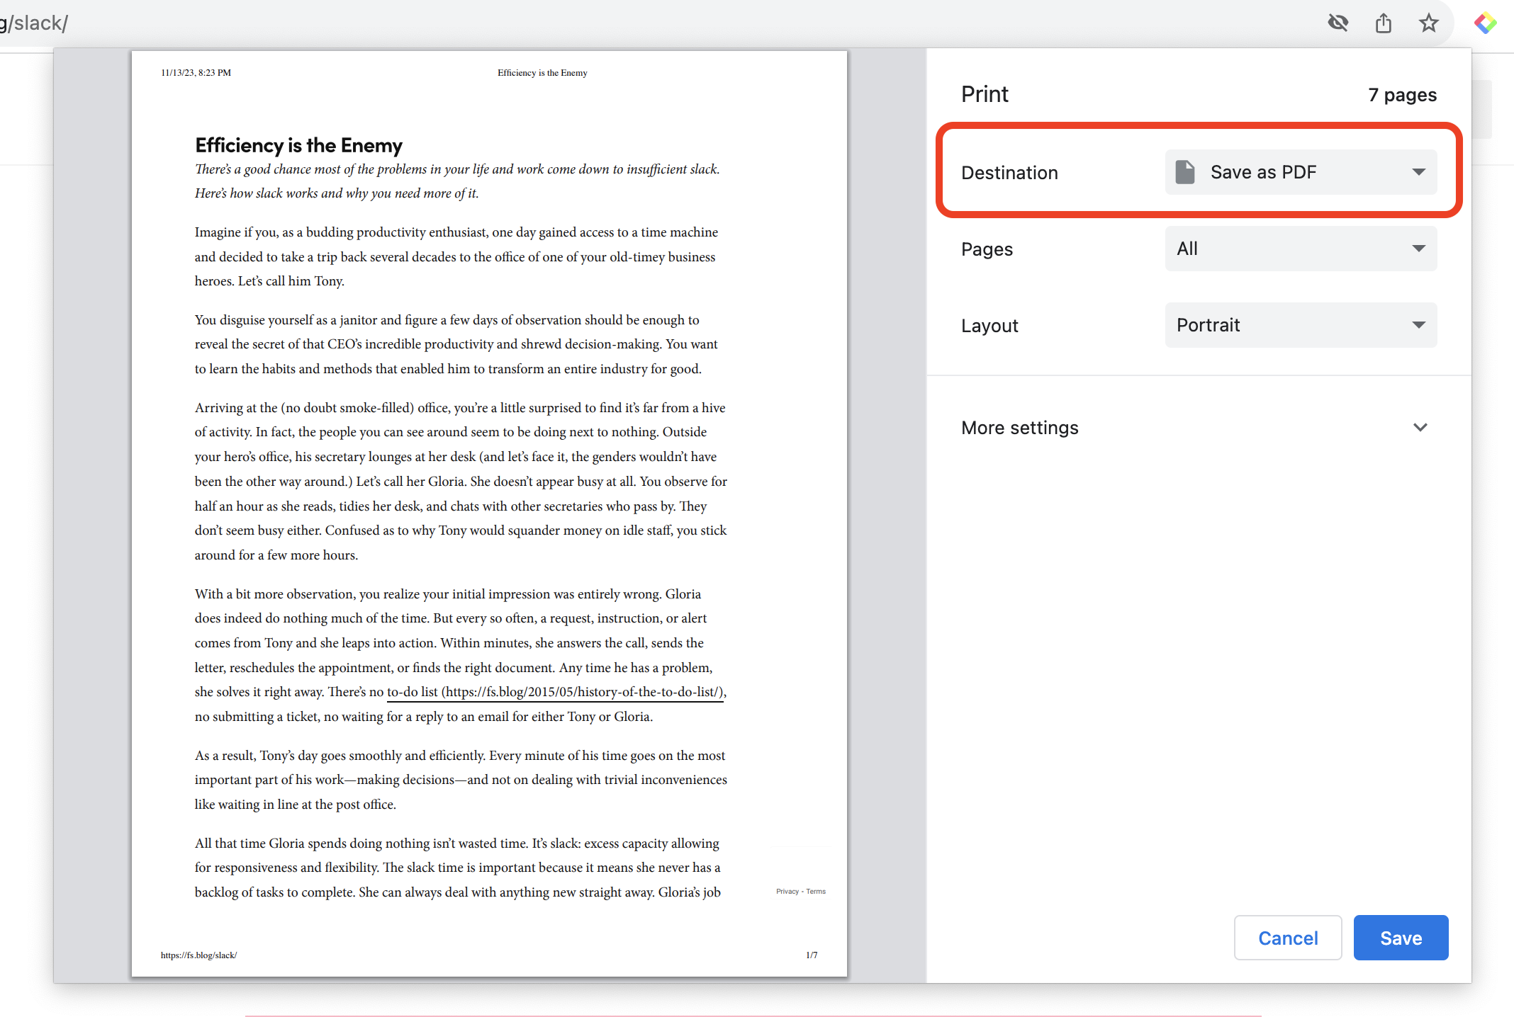Open the colorful diamond extension icon
Viewport: 1514px width, 1017px height.
1485,23
